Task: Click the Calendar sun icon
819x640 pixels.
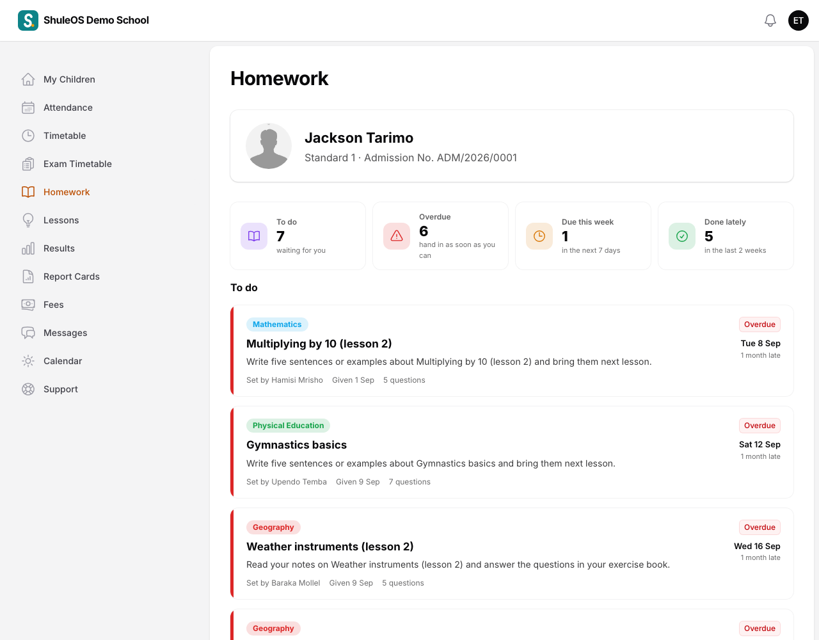Action: point(28,361)
